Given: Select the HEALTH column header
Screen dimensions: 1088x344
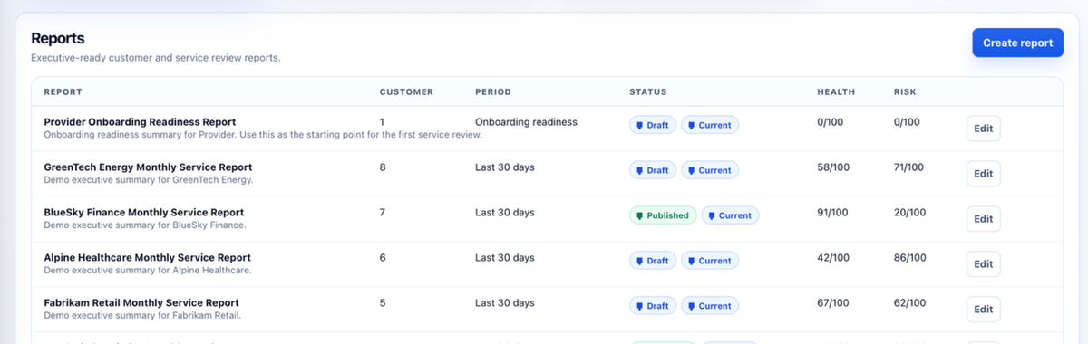Looking at the screenshot, I should pyautogui.click(x=836, y=91).
